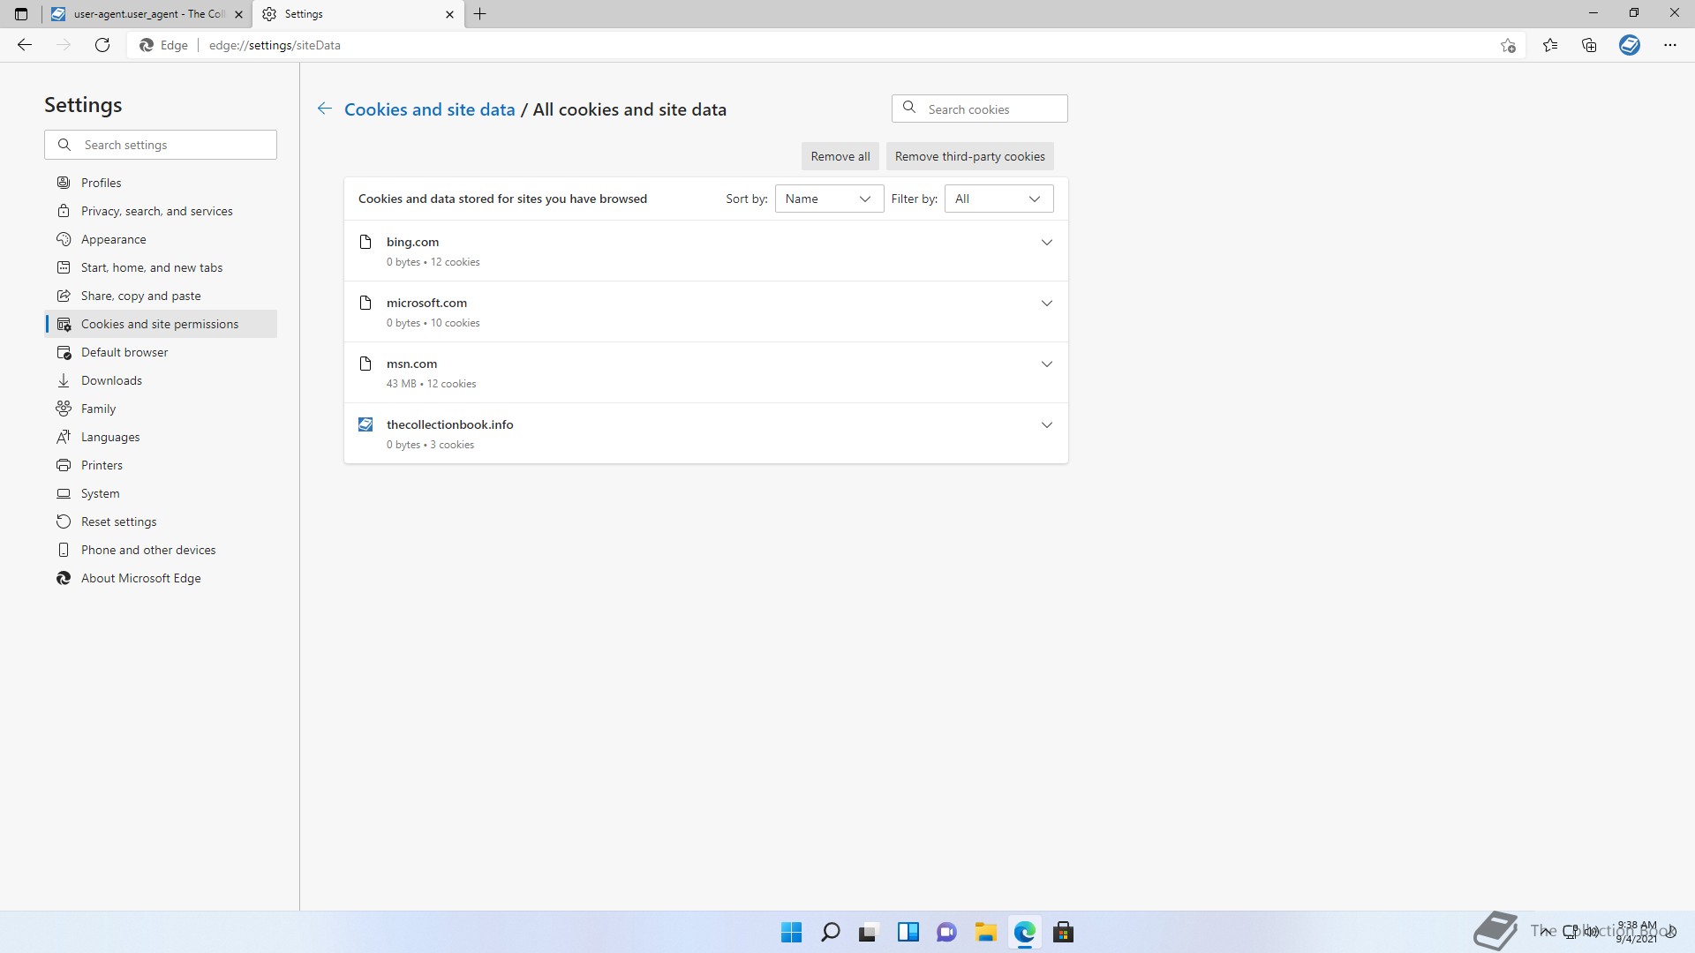Open the Favorites list icon

click(1550, 45)
